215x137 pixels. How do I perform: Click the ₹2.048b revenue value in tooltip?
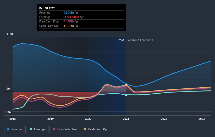(x=69, y=13)
